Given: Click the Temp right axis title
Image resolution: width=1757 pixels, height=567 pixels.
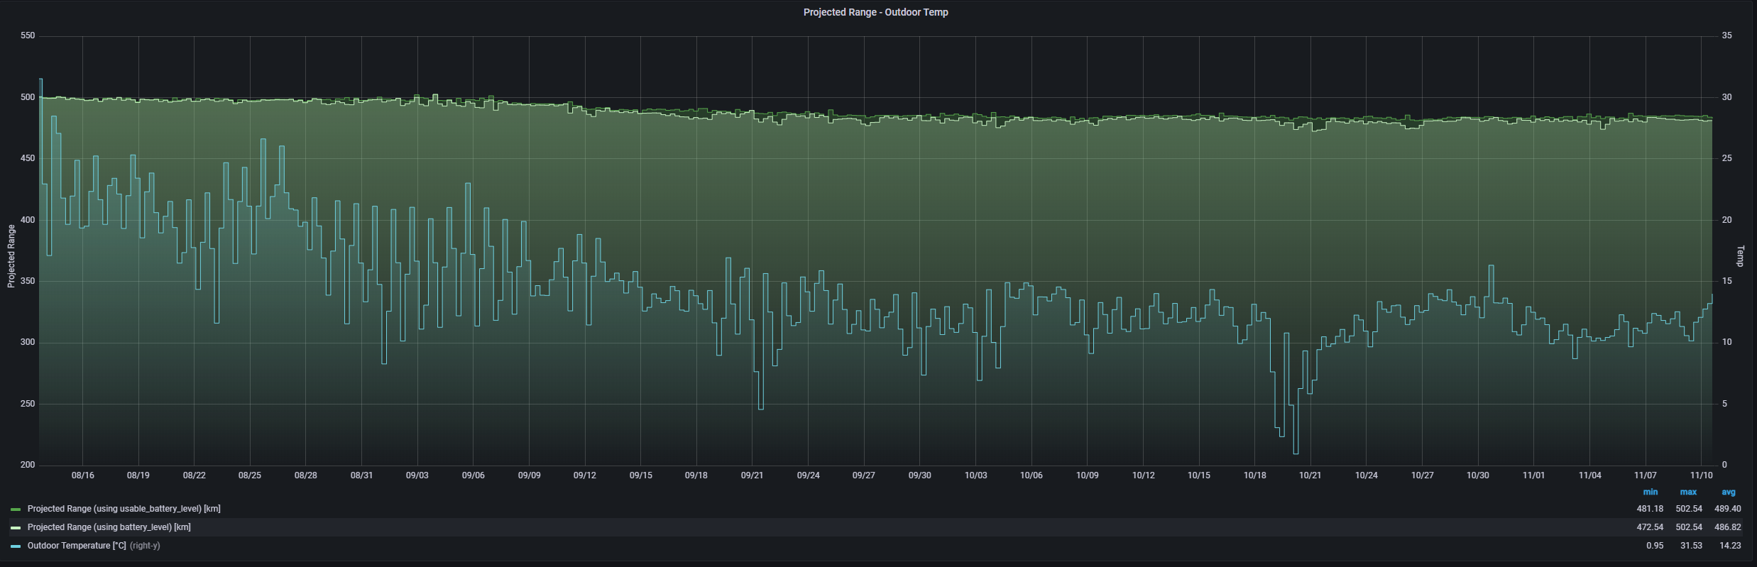Looking at the screenshot, I should click(x=1740, y=256).
